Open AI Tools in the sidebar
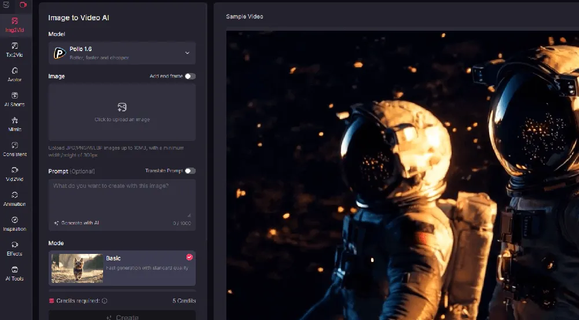The image size is (579, 320). [x=14, y=274]
